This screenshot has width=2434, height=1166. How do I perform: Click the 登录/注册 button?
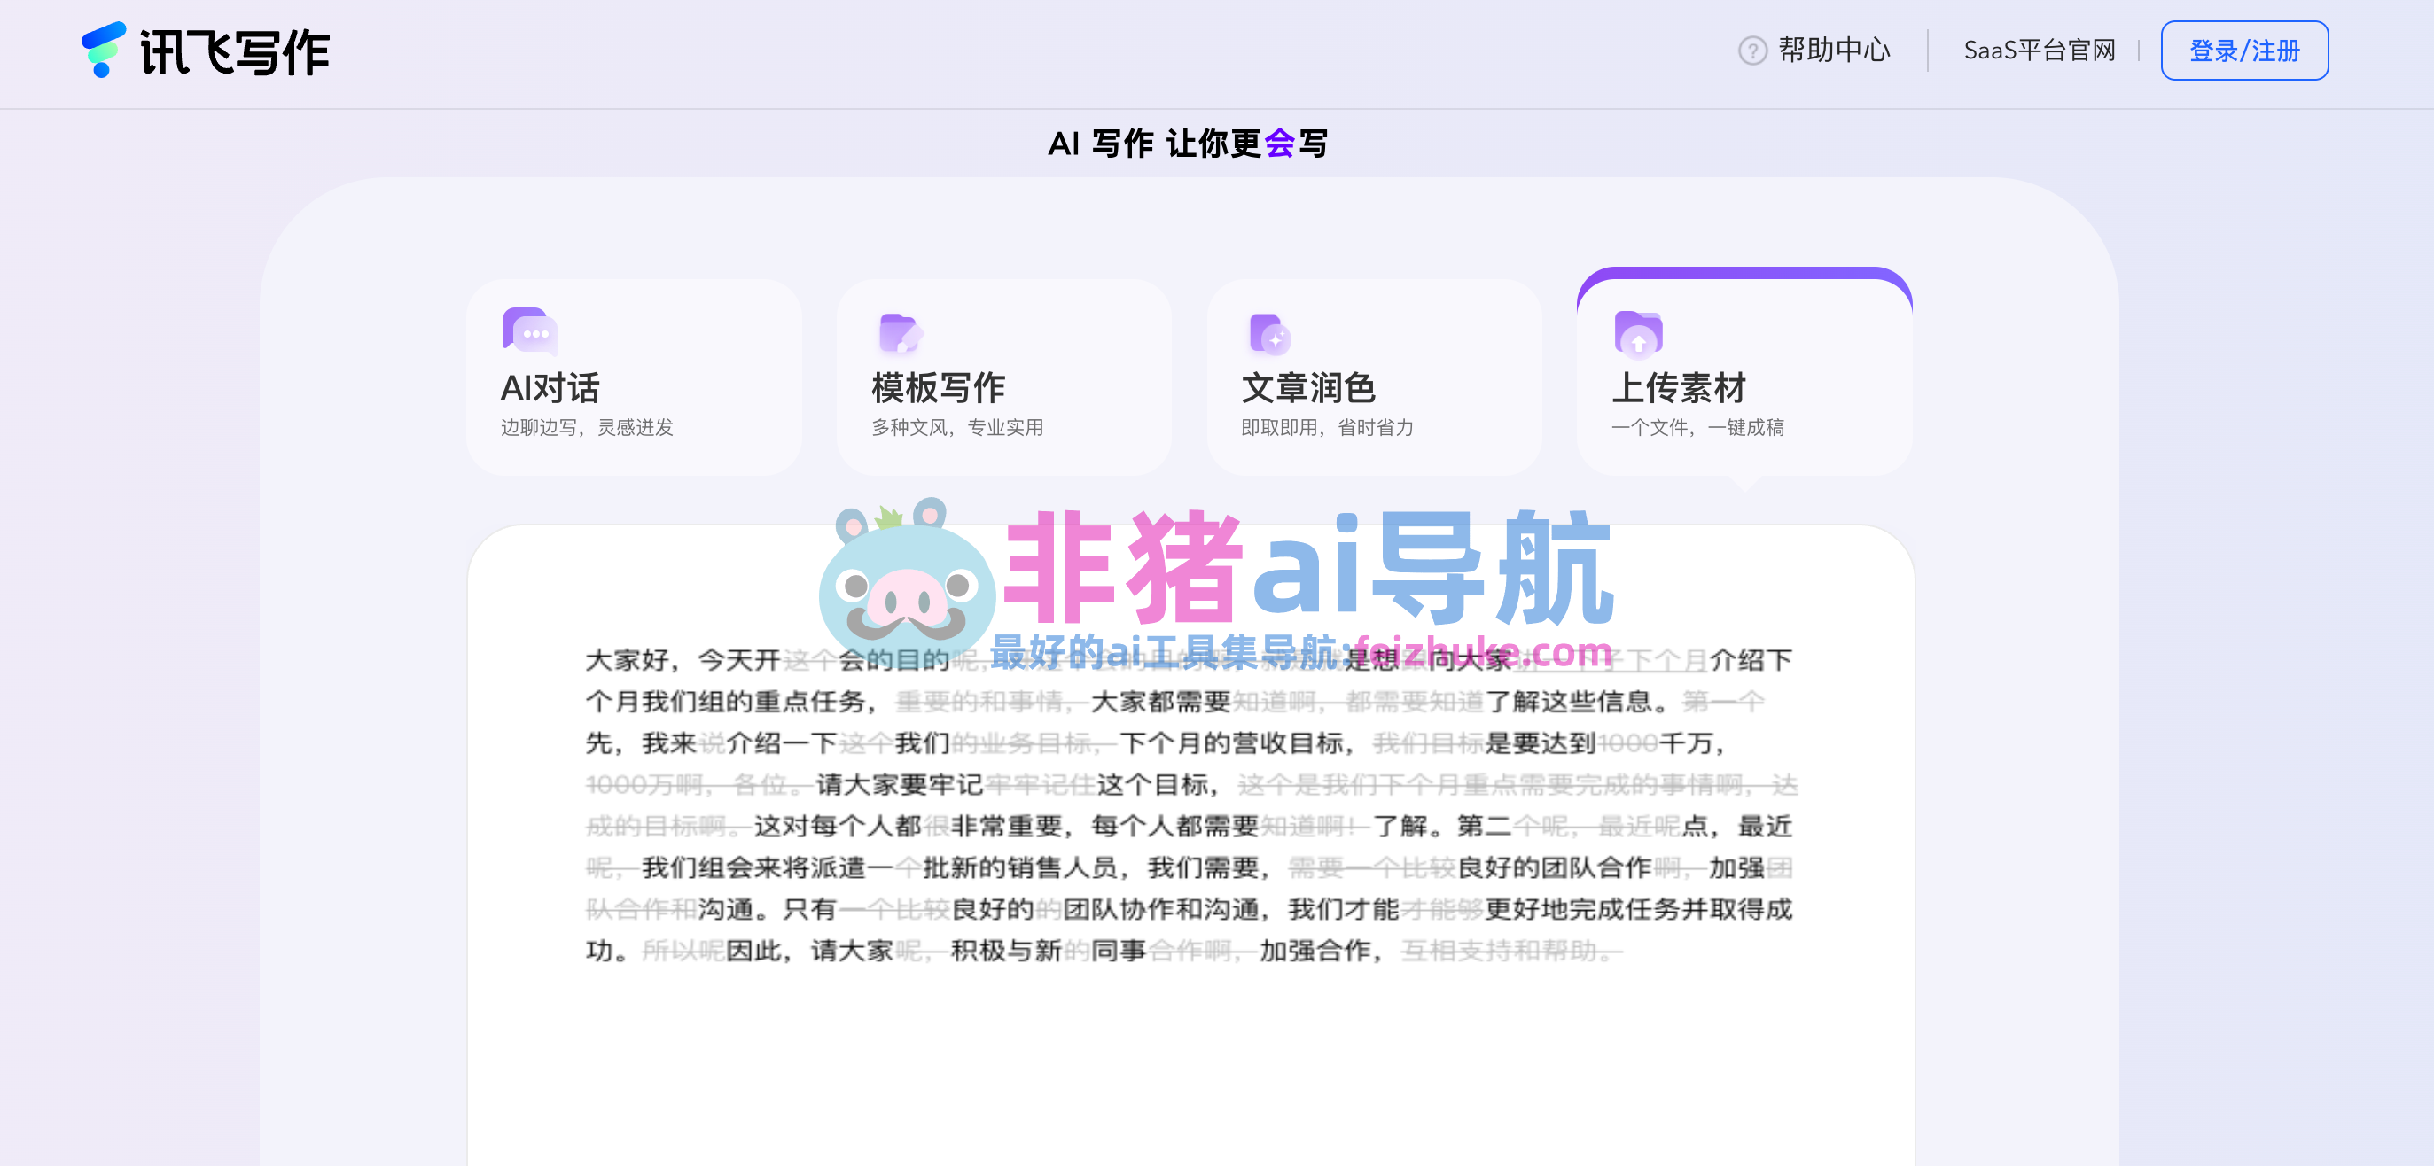coord(2244,50)
